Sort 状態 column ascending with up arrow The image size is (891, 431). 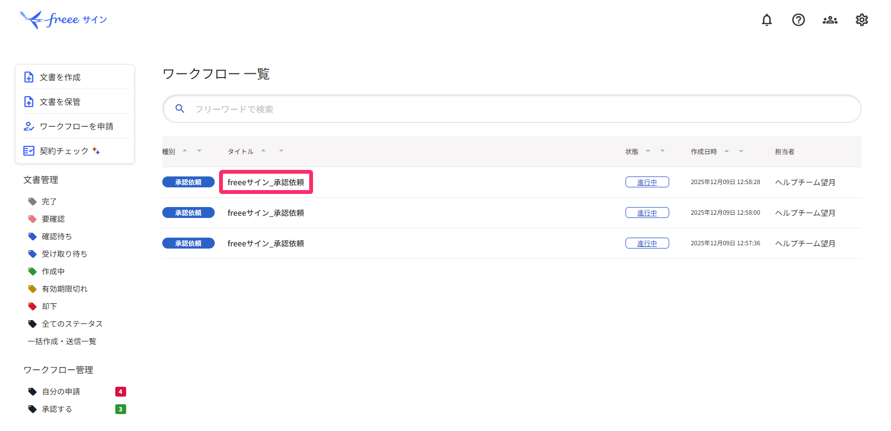(648, 151)
